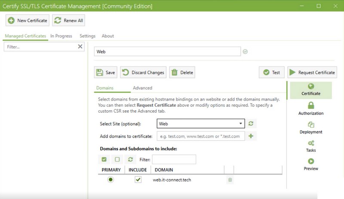Toggle Include checkbox for web.it-connect.tech
The width and height of the screenshot is (344, 199).
coord(138,180)
